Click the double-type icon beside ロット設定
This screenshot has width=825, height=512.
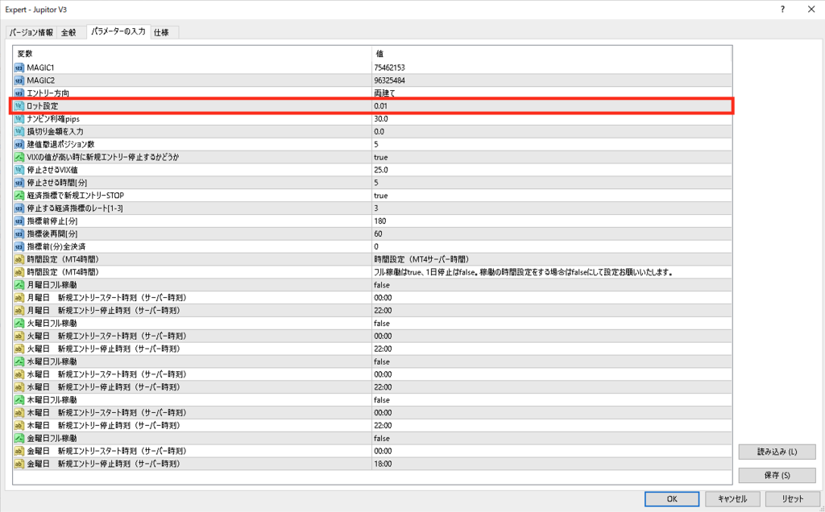point(19,105)
